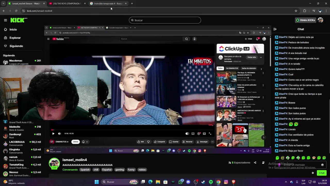Send message with green Chat button
330x186 pixels.
[321, 173]
